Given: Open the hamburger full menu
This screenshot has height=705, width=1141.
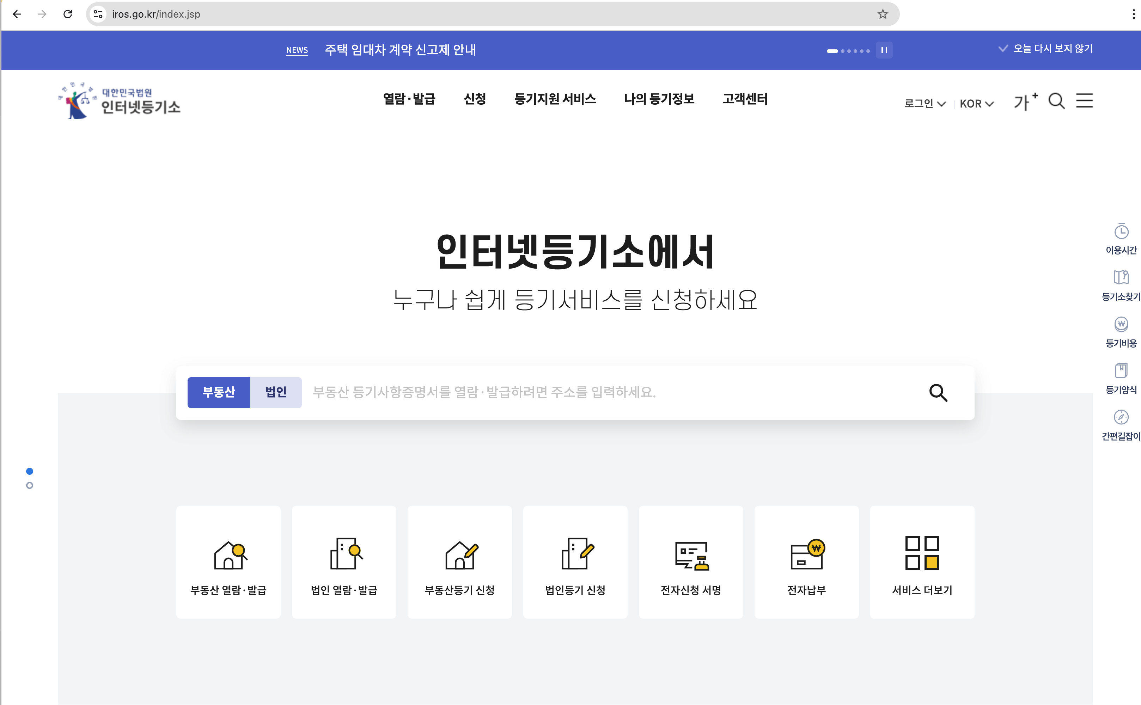Looking at the screenshot, I should click(x=1084, y=101).
